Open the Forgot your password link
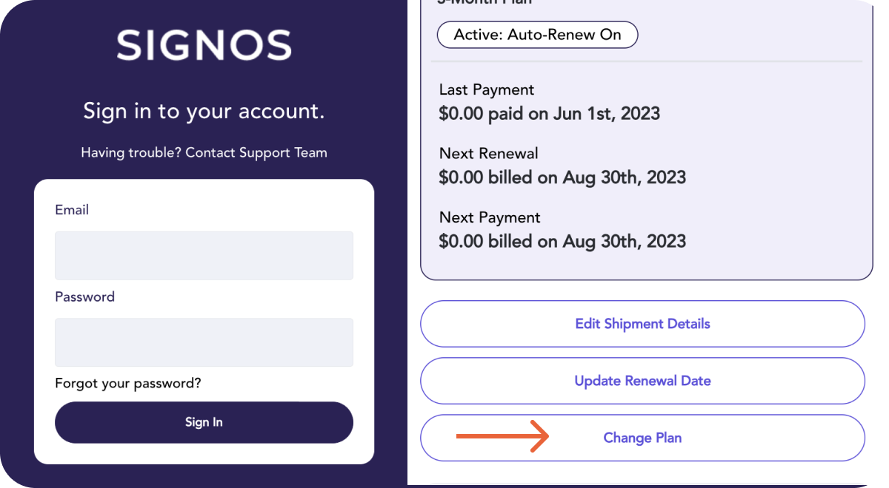The image size is (889, 488). point(127,383)
